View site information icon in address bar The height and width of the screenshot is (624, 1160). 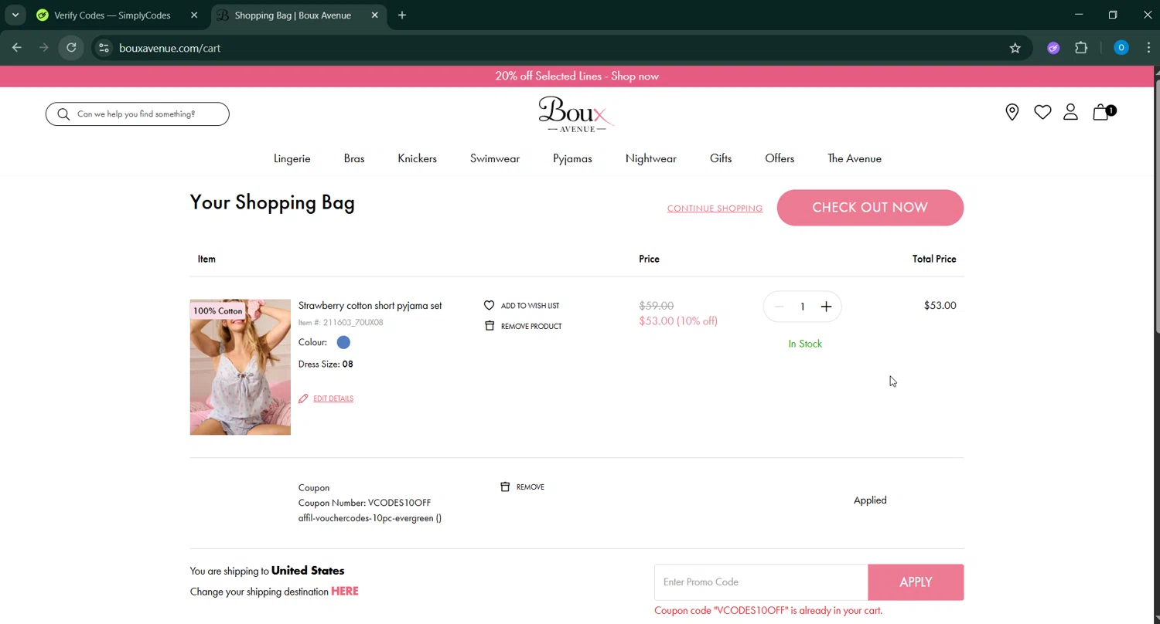[x=104, y=48]
